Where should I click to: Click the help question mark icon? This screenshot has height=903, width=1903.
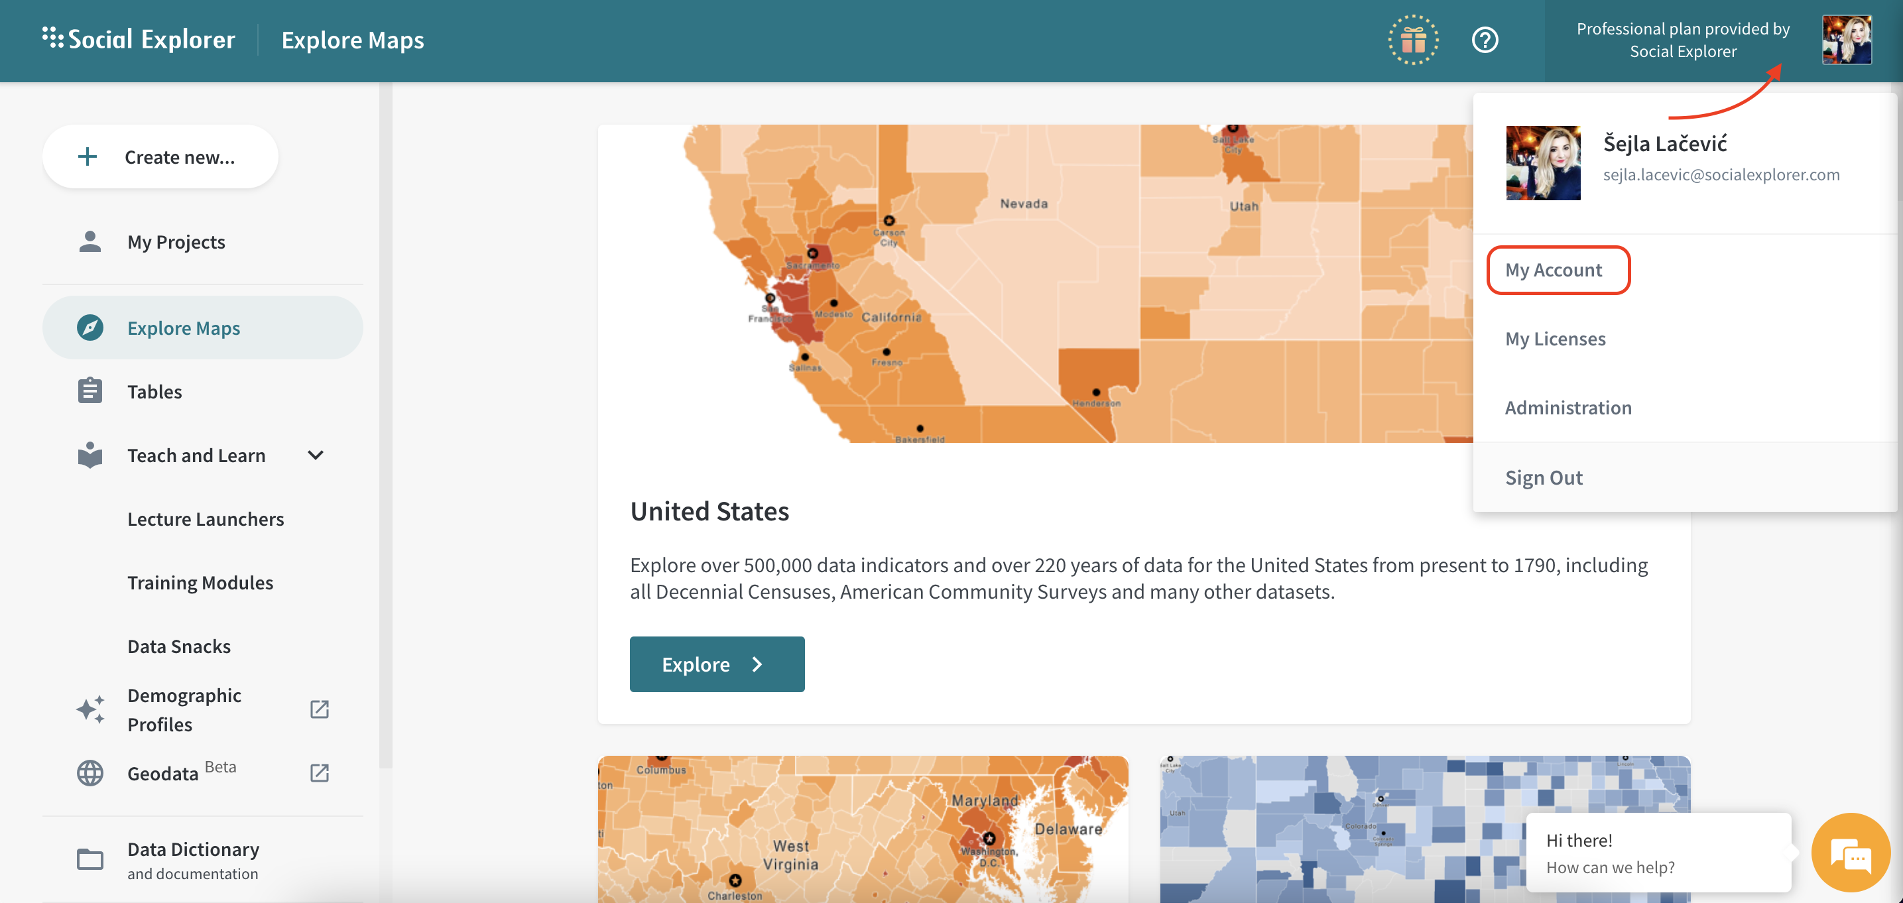click(x=1485, y=39)
